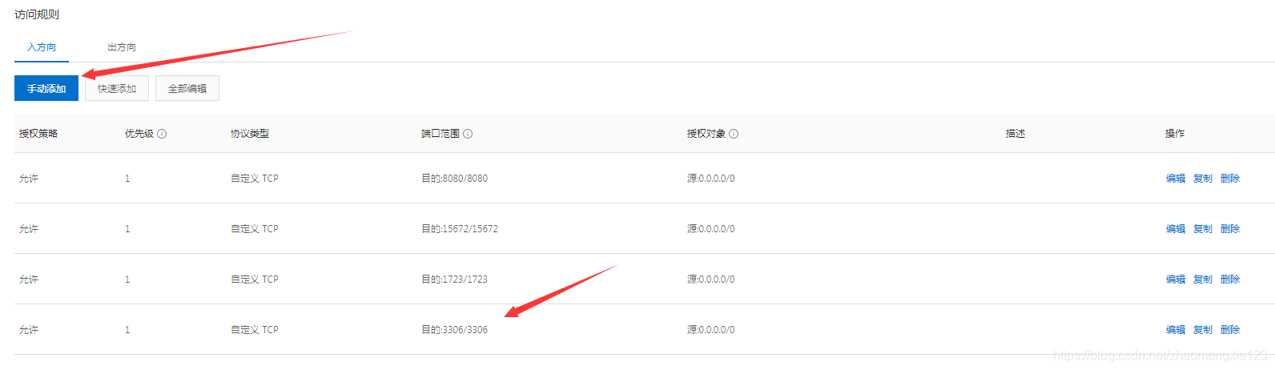This screenshot has width=1275, height=370.
Task: Click the priority column info icon
Action: pyautogui.click(x=162, y=134)
